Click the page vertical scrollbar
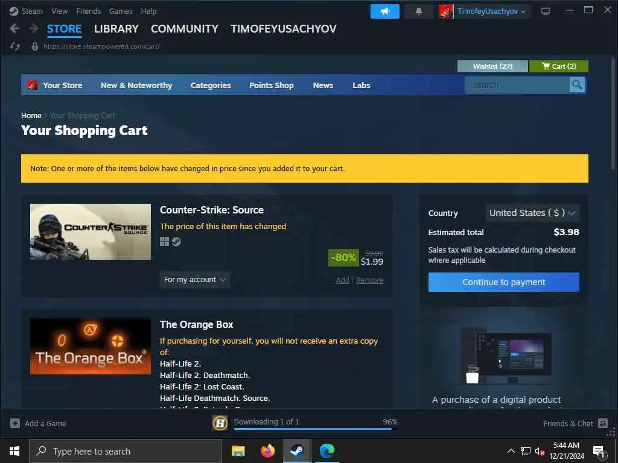Image resolution: width=618 pixels, height=463 pixels. coord(613,113)
